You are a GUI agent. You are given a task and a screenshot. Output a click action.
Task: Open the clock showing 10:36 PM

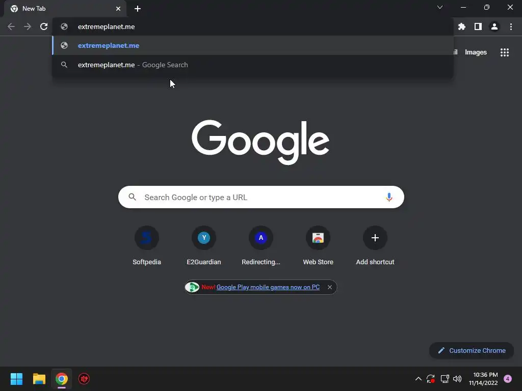click(x=483, y=379)
